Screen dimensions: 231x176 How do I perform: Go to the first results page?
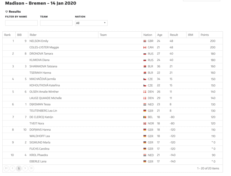click(6, 168)
